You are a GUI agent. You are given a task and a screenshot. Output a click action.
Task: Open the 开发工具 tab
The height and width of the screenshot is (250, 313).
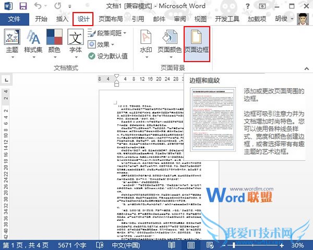click(227, 19)
